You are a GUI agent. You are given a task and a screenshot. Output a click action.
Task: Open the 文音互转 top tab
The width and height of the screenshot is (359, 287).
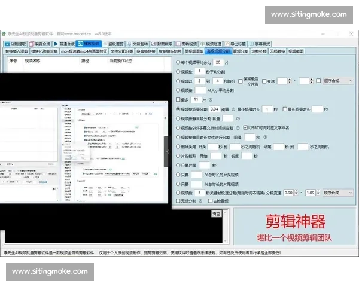138,44
